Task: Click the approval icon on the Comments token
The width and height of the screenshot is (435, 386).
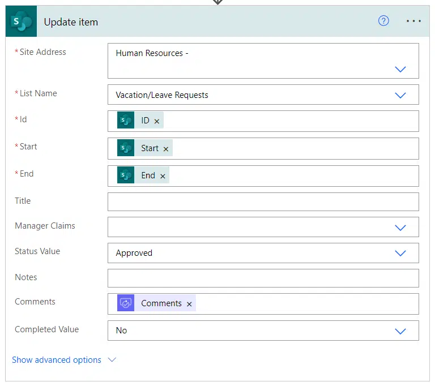Action: click(x=126, y=303)
